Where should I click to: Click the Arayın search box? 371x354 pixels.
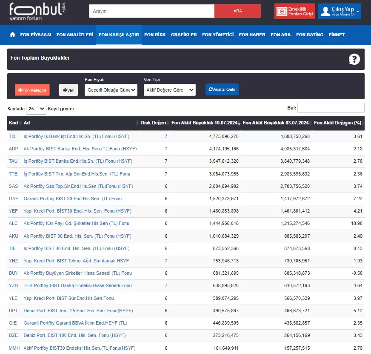(151, 11)
